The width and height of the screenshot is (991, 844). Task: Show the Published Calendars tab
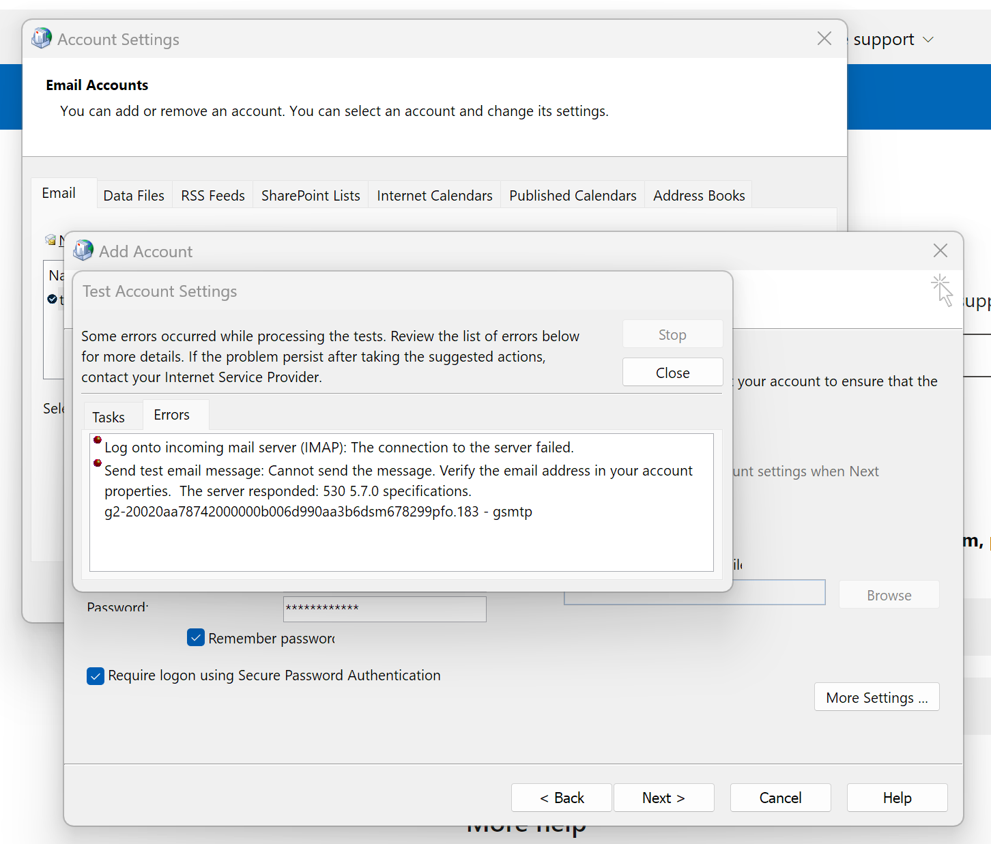point(573,196)
